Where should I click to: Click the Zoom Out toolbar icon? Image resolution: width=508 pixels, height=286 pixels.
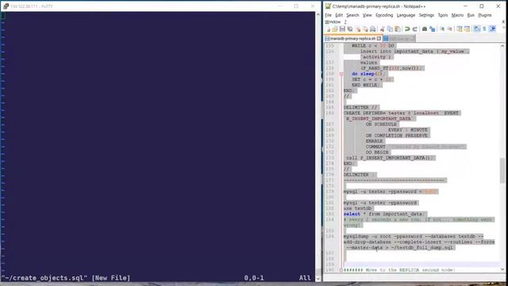449,29
